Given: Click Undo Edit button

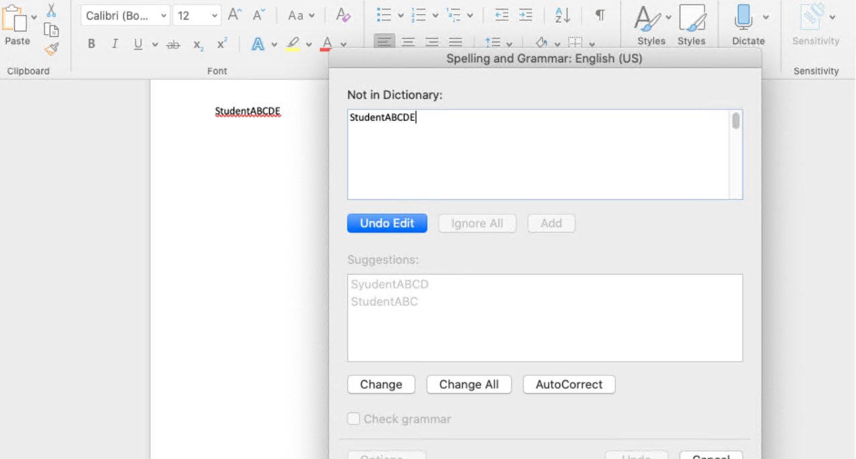Looking at the screenshot, I should 387,223.
